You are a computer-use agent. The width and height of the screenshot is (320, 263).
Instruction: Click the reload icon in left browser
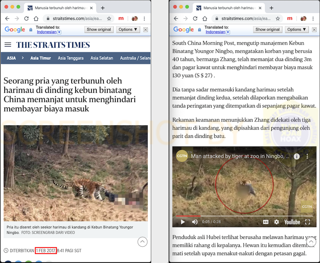(26, 18)
